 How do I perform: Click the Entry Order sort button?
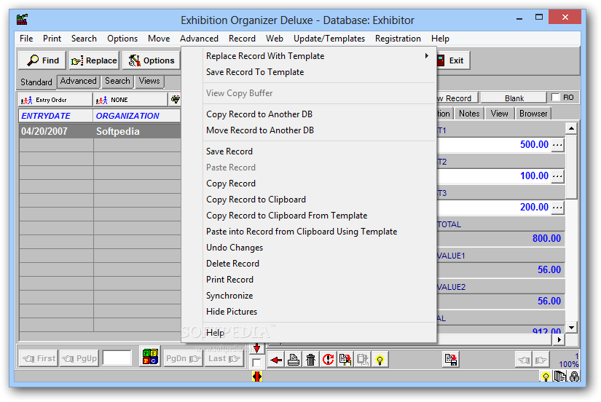tap(55, 100)
